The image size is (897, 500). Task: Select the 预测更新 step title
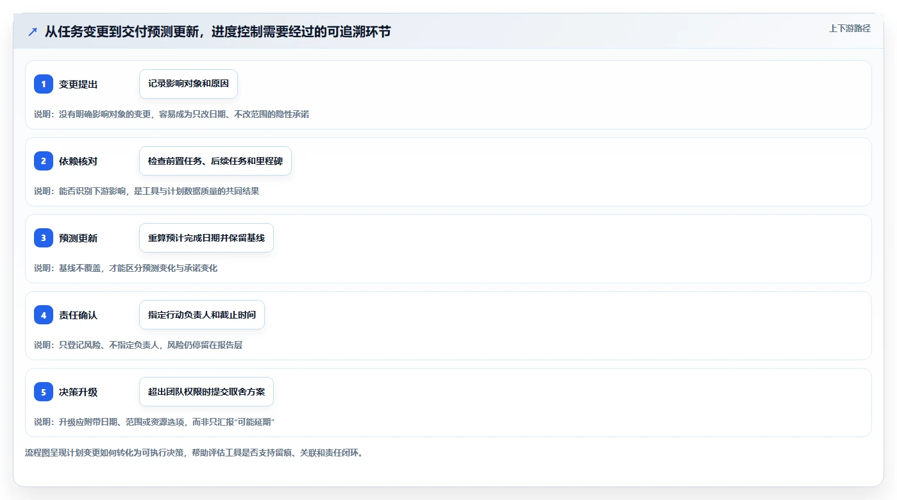click(x=78, y=238)
